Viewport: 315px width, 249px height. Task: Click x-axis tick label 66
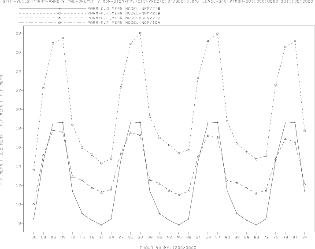click(247, 237)
